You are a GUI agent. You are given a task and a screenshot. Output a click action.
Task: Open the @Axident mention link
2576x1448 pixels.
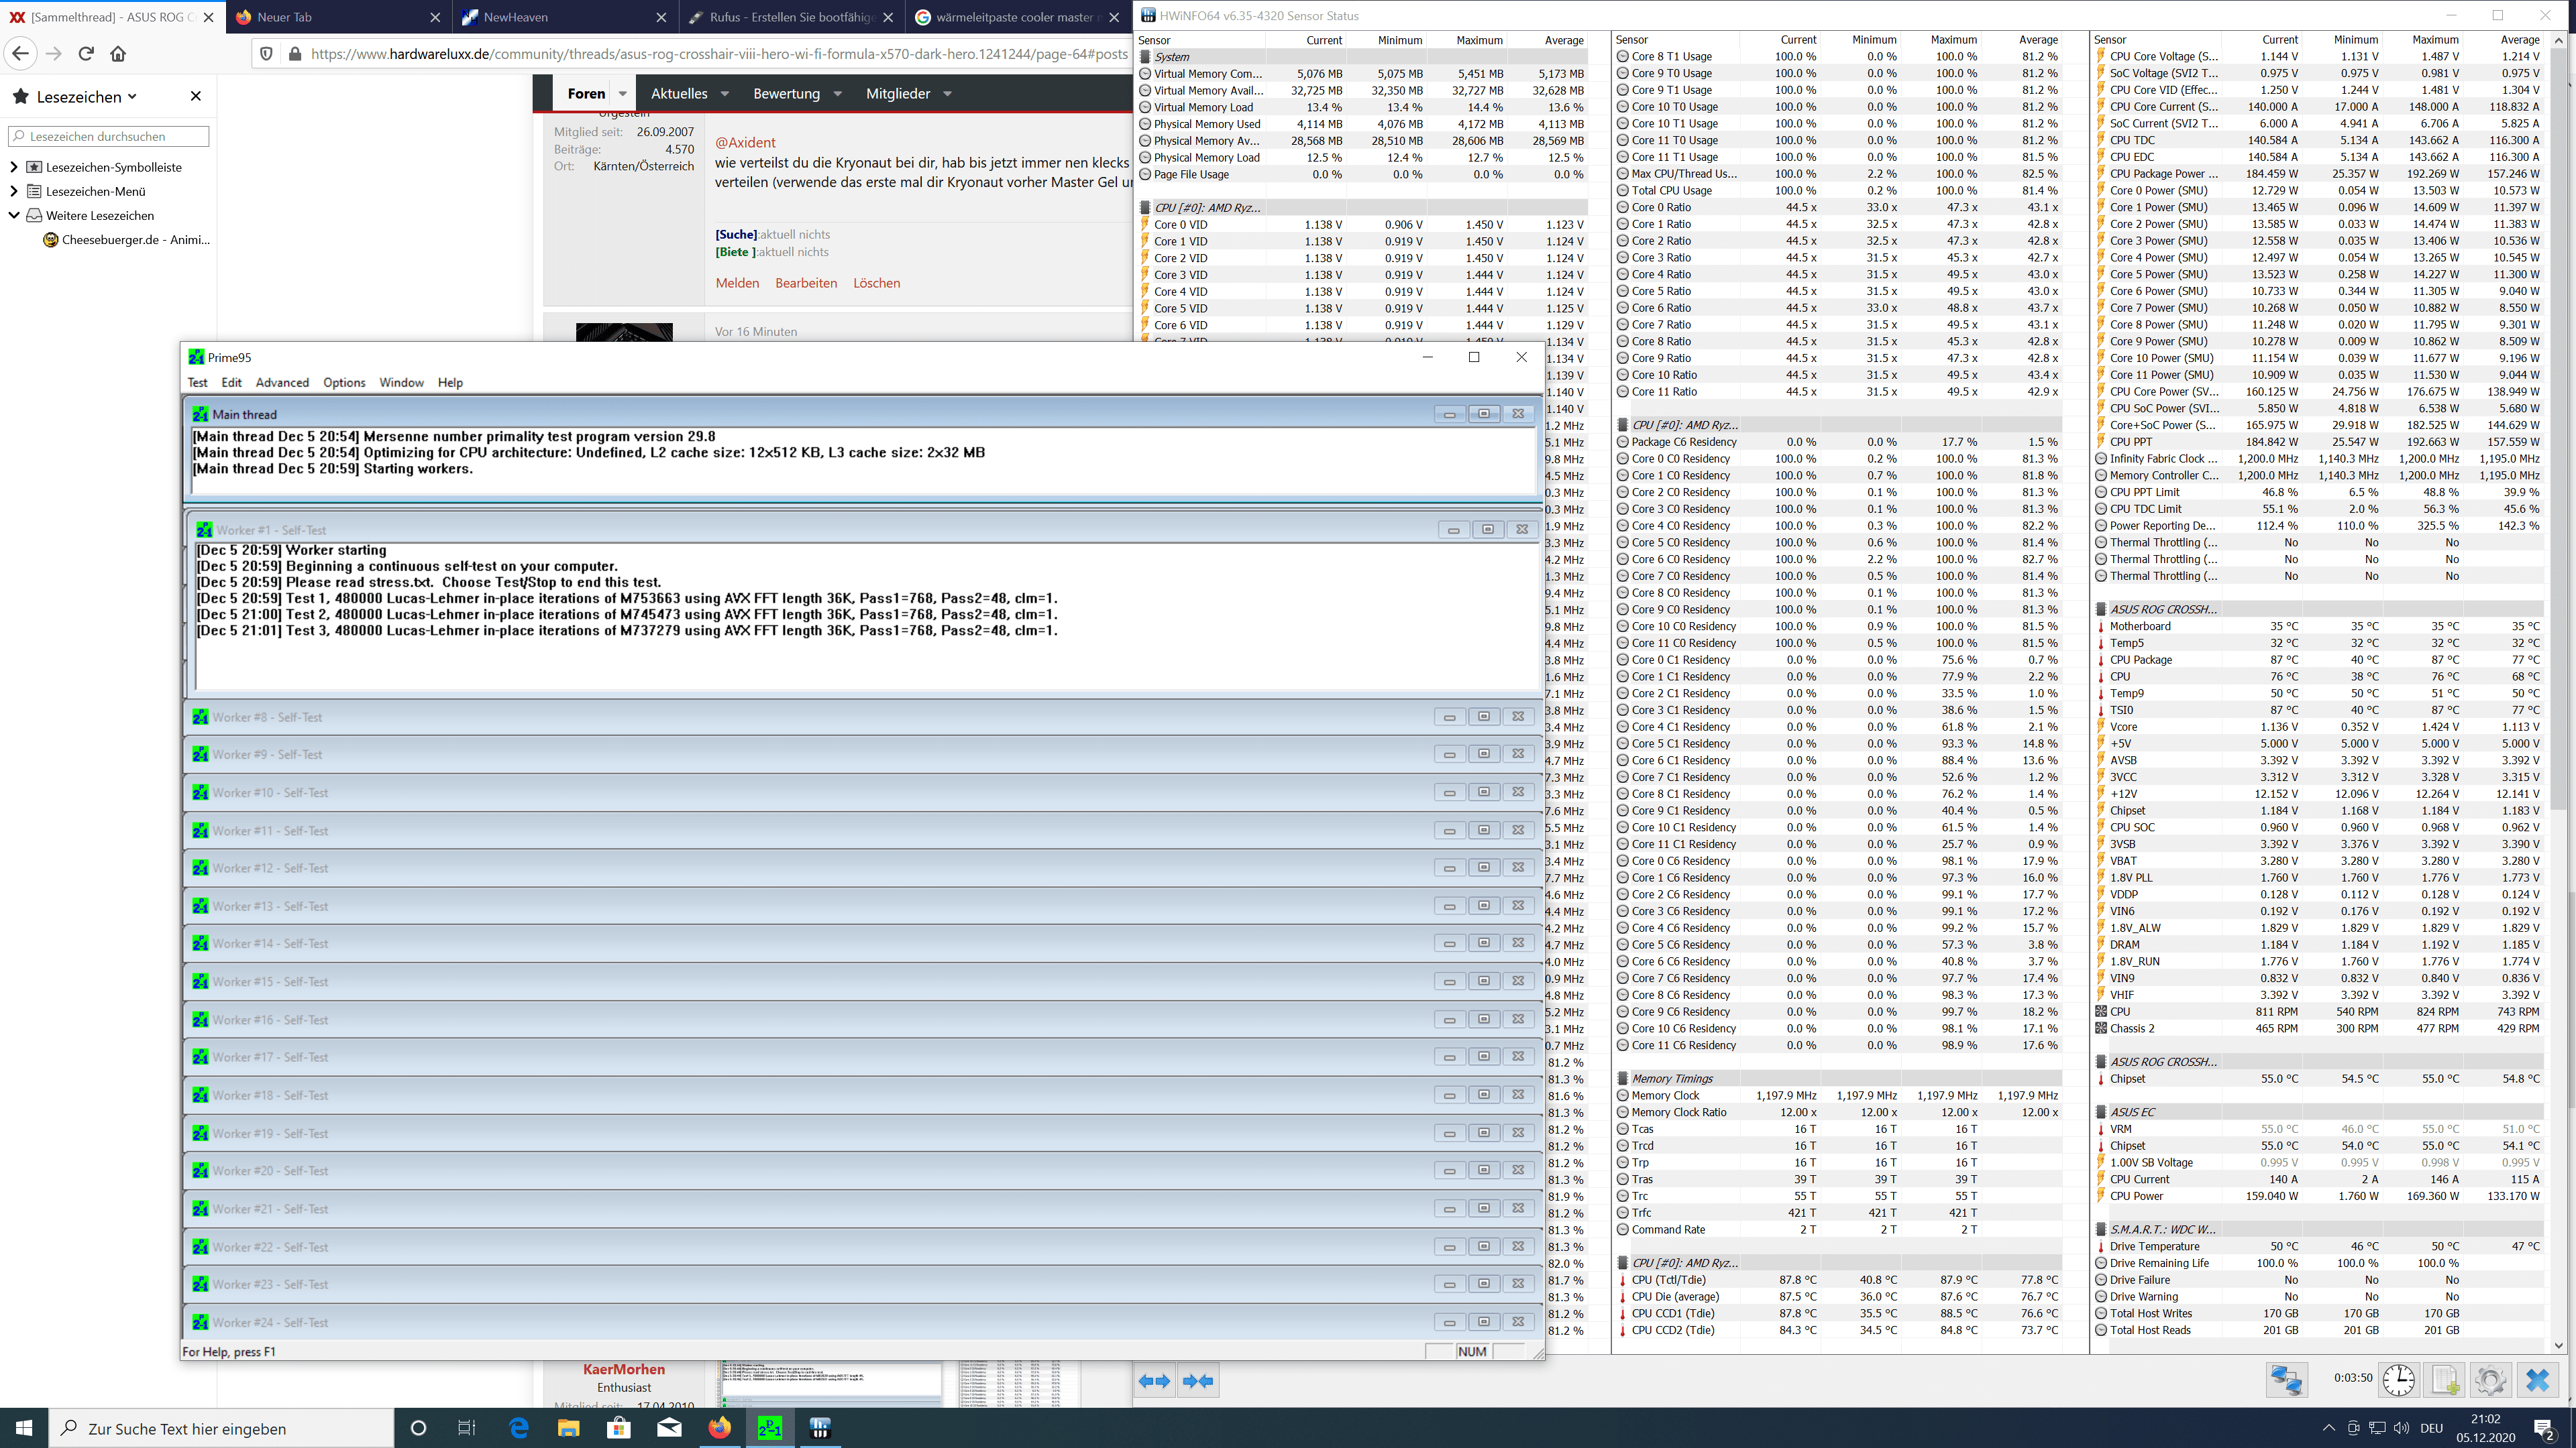click(x=745, y=142)
